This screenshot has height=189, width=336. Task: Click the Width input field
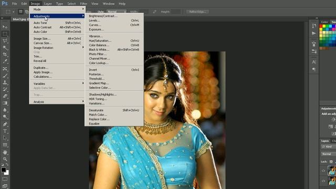(143, 12)
